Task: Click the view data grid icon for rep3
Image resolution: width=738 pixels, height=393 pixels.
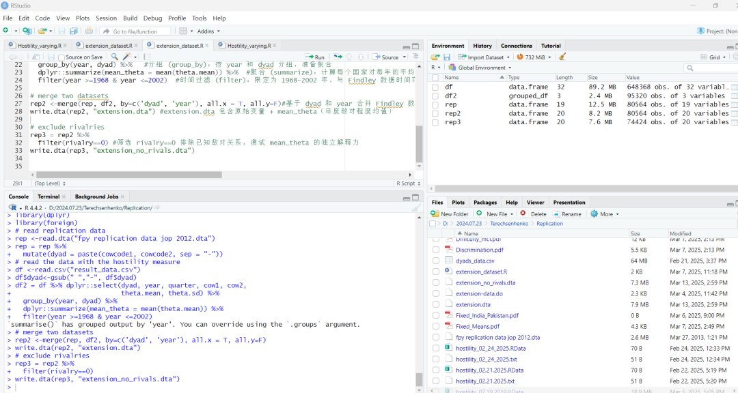Action: (734, 121)
